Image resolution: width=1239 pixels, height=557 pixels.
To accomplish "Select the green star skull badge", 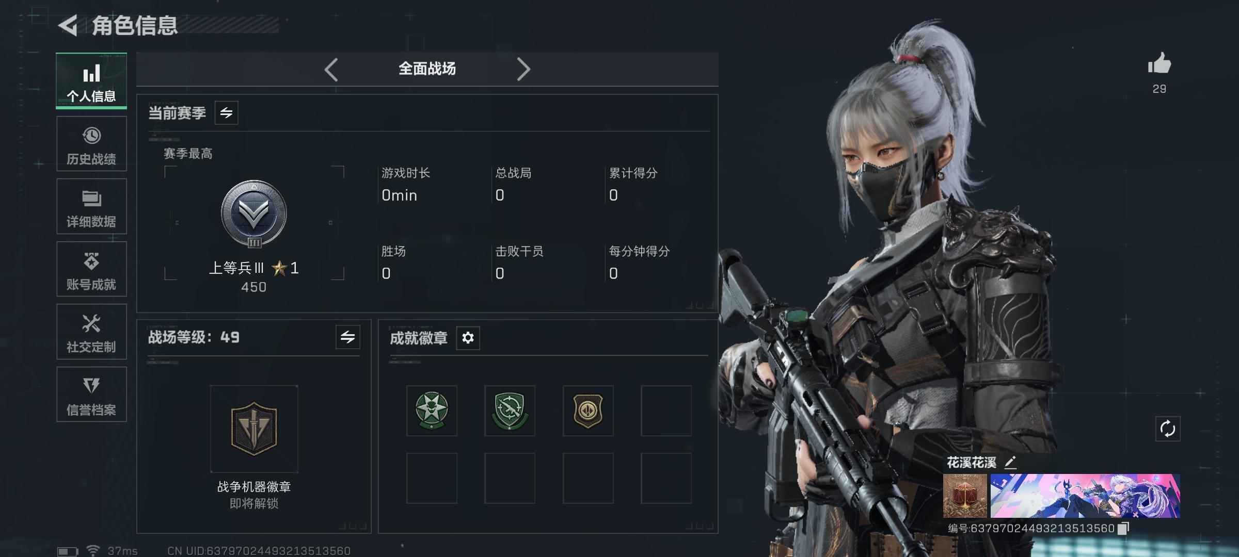I will pyautogui.click(x=432, y=411).
